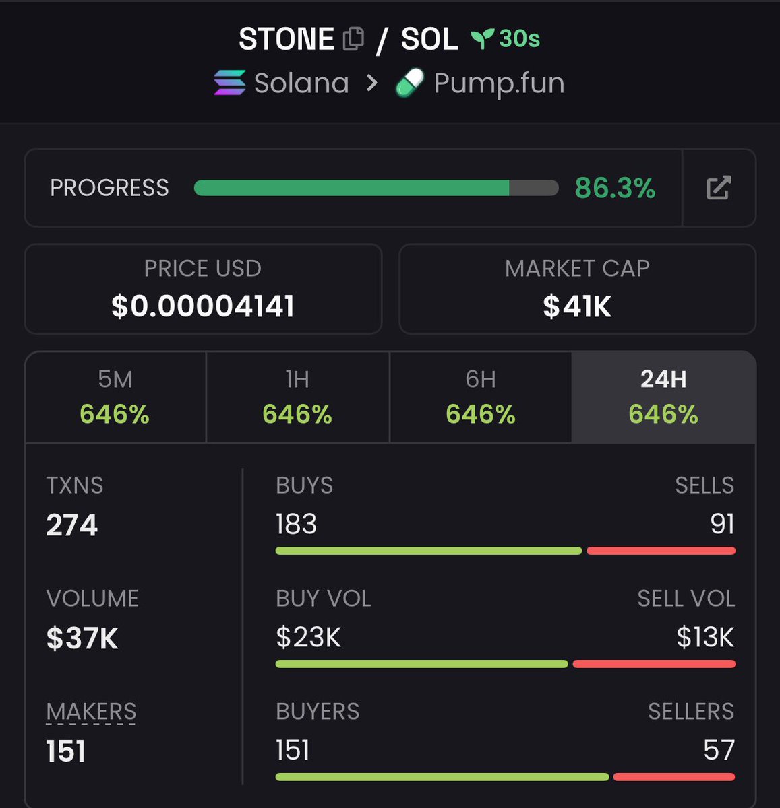Switch to the 6H timeframe tab
The width and height of the screenshot is (780, 808).
tap(481, 397)
